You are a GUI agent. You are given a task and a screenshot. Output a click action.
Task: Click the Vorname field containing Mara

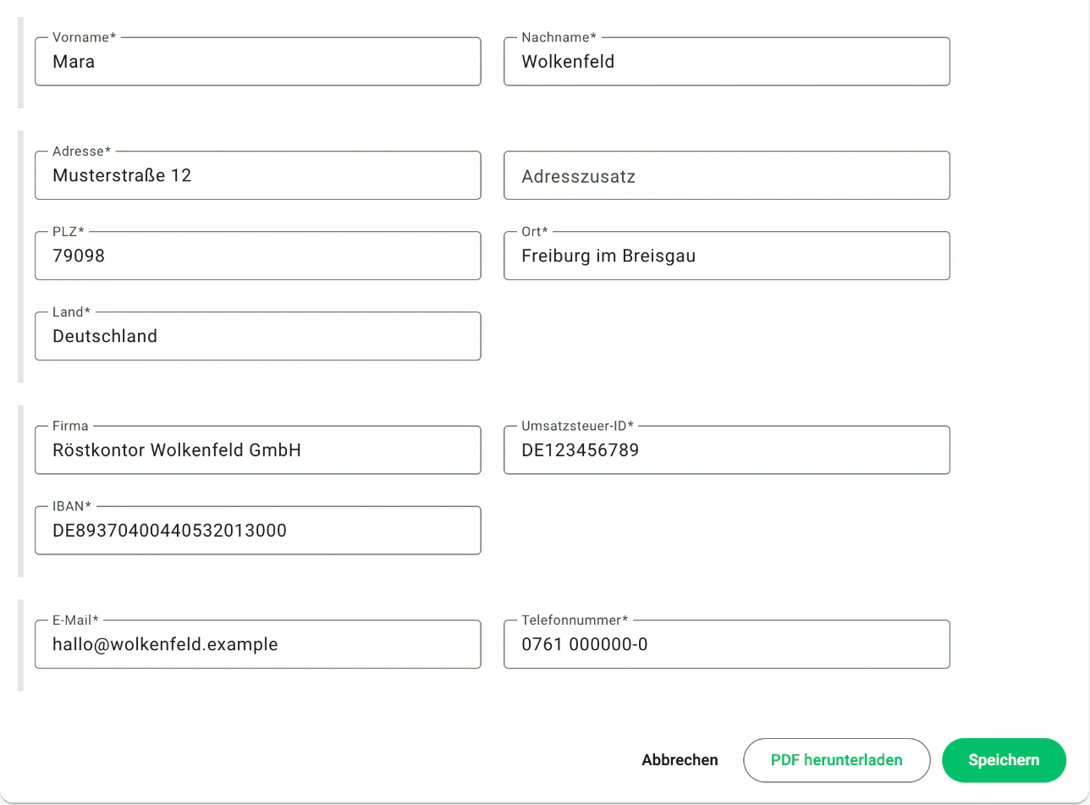(258, 61)
